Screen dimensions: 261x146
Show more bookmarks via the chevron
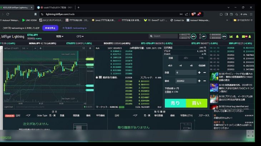(227, 20)
